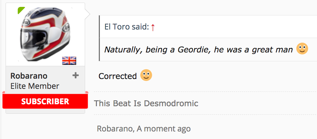Click the green online status corner on avatar
Image resolution: width=317 pixels, height=139 pixels.
(x=20, y=10)
